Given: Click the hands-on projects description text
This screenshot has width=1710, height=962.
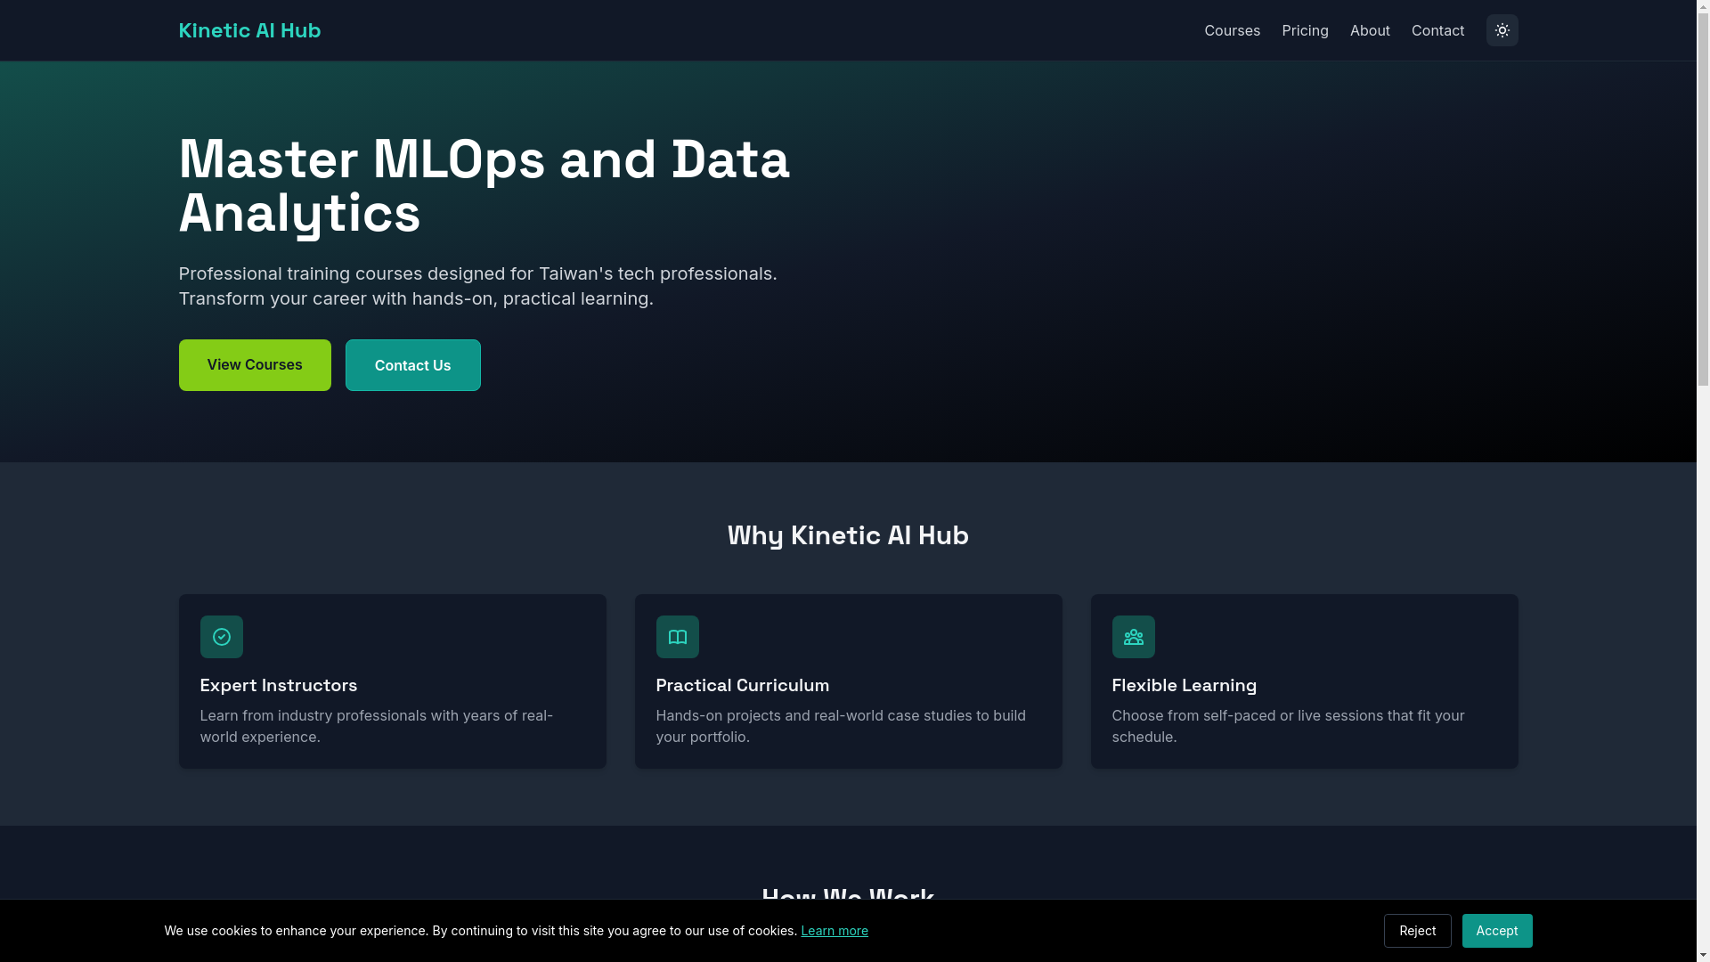Looking at the screenshot, I should pos(840,726).
